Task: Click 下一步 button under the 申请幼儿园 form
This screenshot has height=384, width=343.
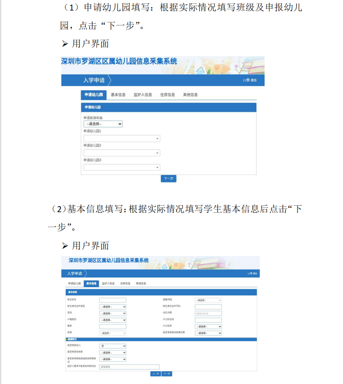Action: pyautogui.click(x=169, y=178)
